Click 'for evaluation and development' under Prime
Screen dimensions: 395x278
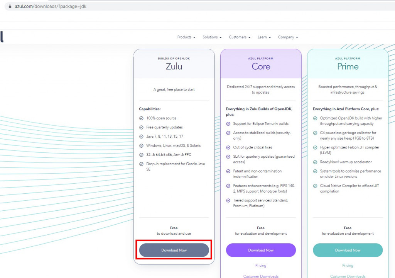tap(348, 234)
